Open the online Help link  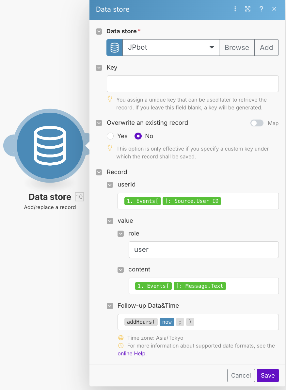click(x=132, y=353)
